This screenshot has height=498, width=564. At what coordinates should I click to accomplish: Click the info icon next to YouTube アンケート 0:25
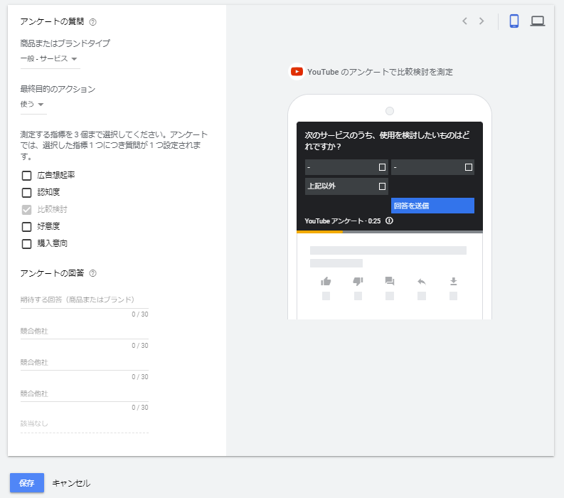(x=389, y=221)
